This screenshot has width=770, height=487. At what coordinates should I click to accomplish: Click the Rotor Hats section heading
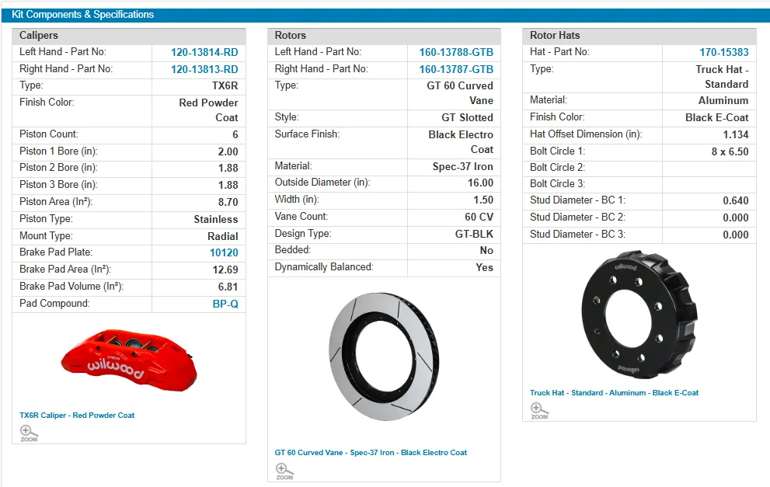[555, 36]
